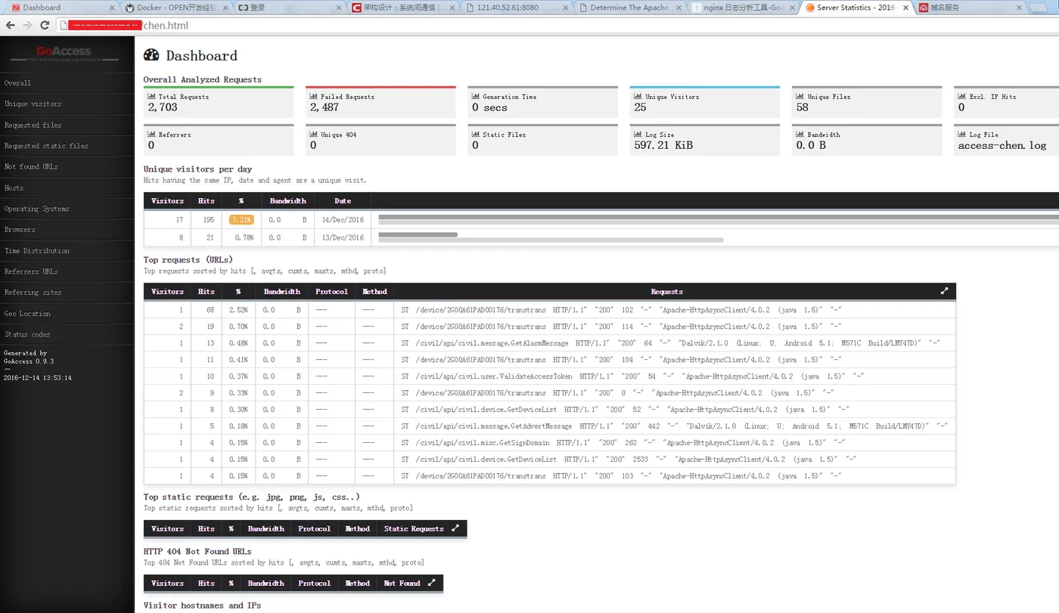
Task: Click the Unique 404 chart icon
Action: [x=314, y=135]
